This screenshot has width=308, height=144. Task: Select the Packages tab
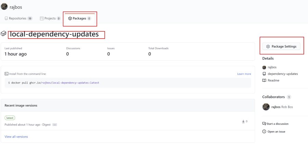pos(79,18)
